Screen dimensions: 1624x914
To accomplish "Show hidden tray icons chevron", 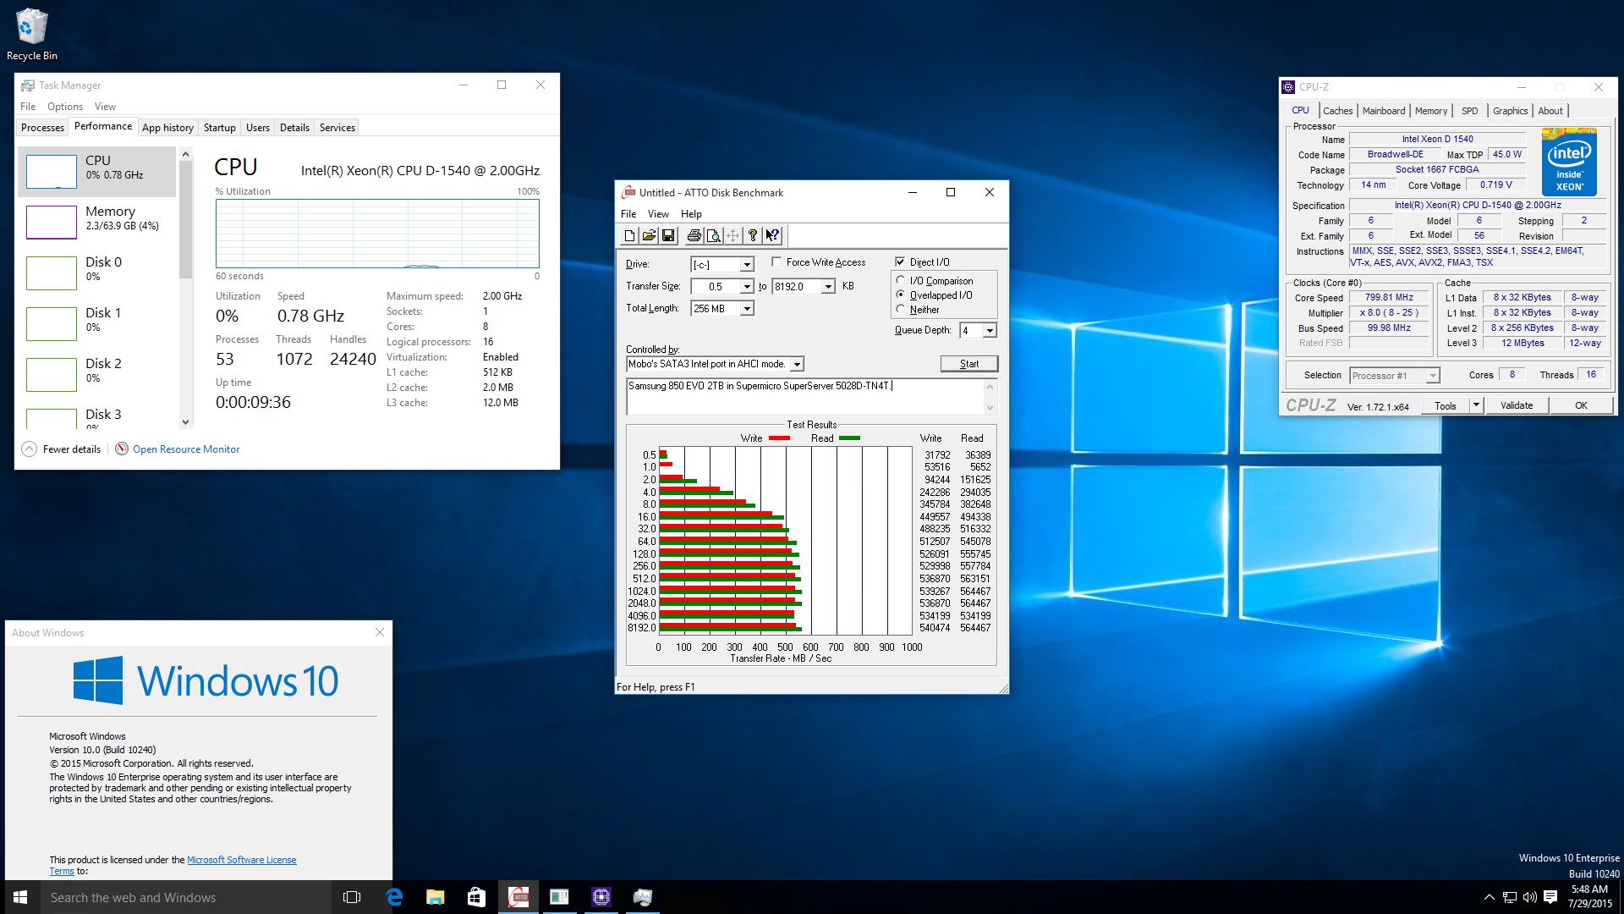I will pyautogui.click(x=1489, y=897).
